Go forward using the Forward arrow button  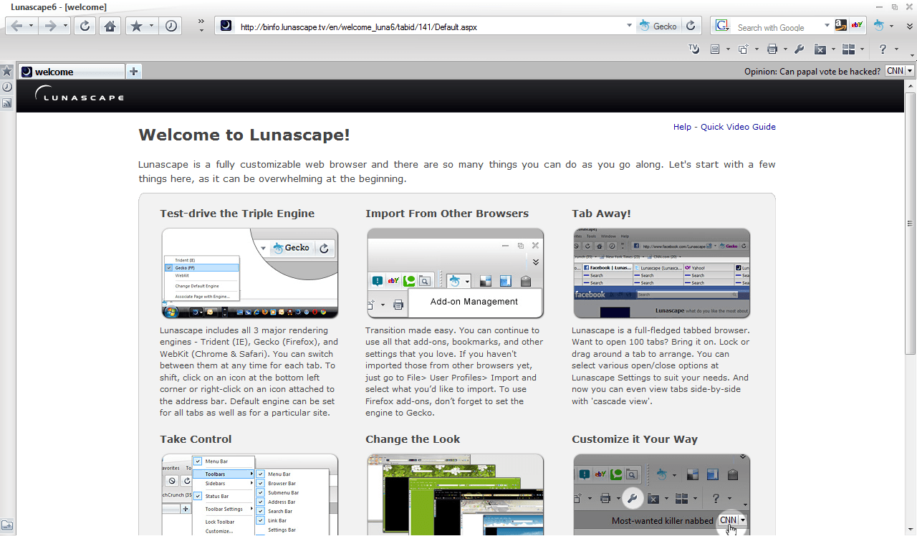coord(50,26)
